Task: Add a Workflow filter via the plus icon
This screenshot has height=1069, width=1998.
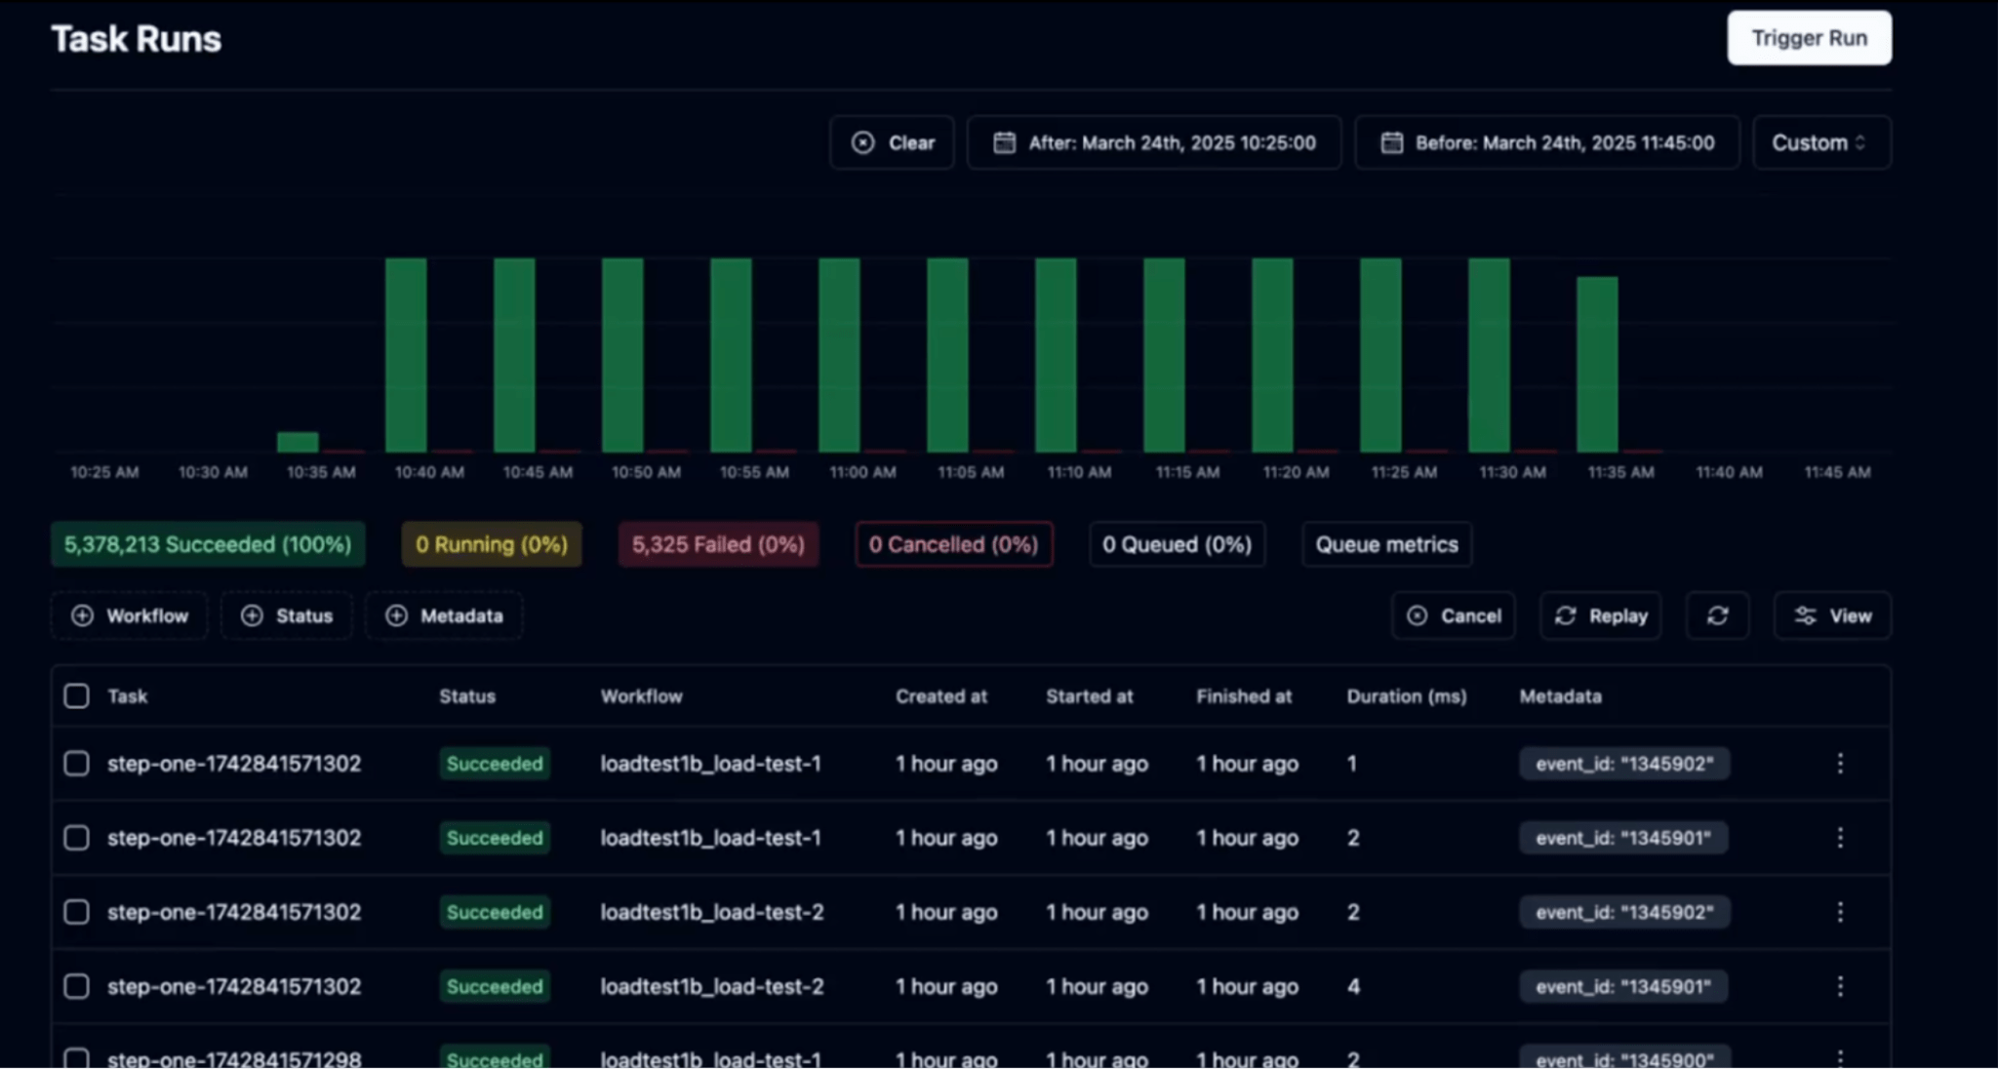Action: [x=83, y=615]
